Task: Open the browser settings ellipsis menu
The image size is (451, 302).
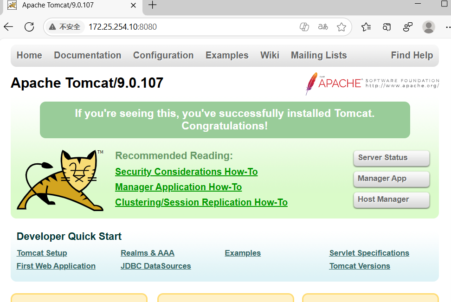Action: (x=448, y=27)
